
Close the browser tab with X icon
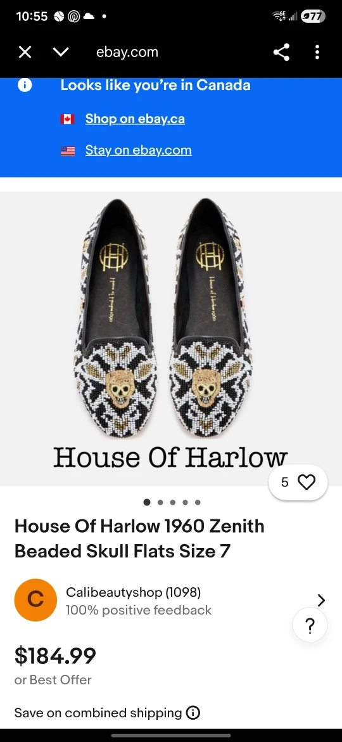click(25, 52)
